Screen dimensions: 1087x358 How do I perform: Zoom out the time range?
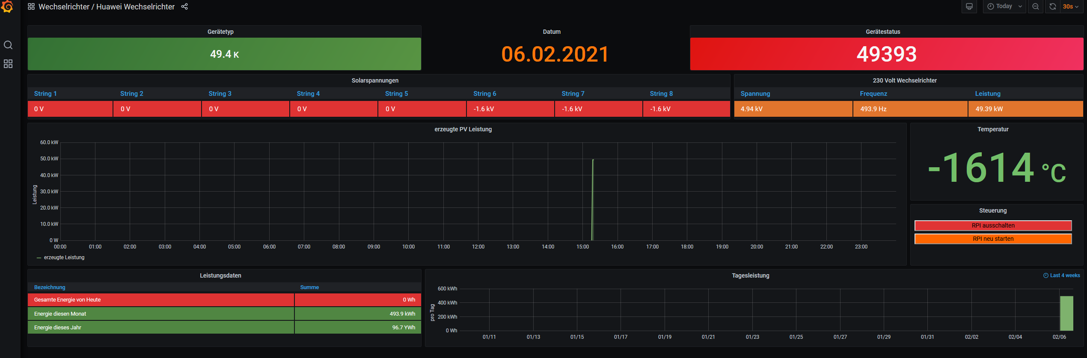click(x=1036, y=6)
